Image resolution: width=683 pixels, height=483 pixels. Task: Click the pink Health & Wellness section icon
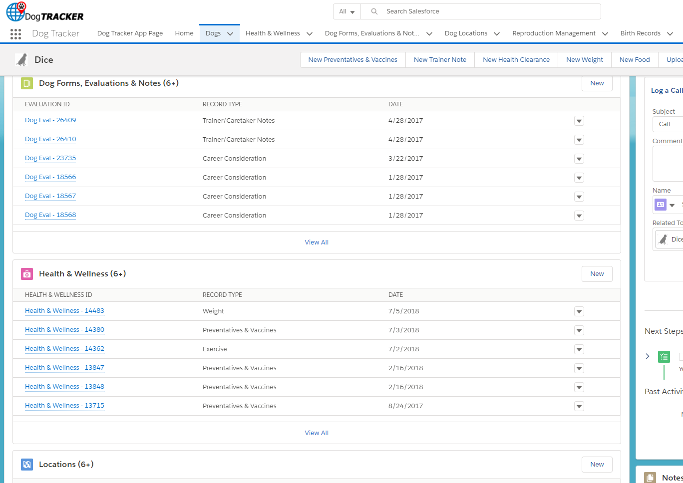click(27, 274)
